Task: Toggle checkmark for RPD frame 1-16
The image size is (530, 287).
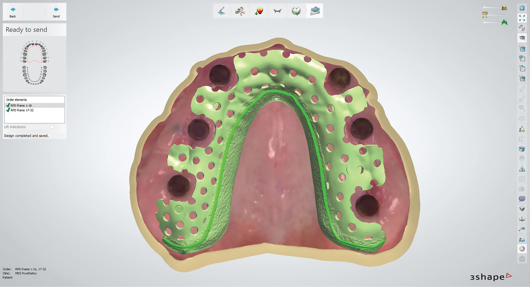Action: click(x=8, y=106)
